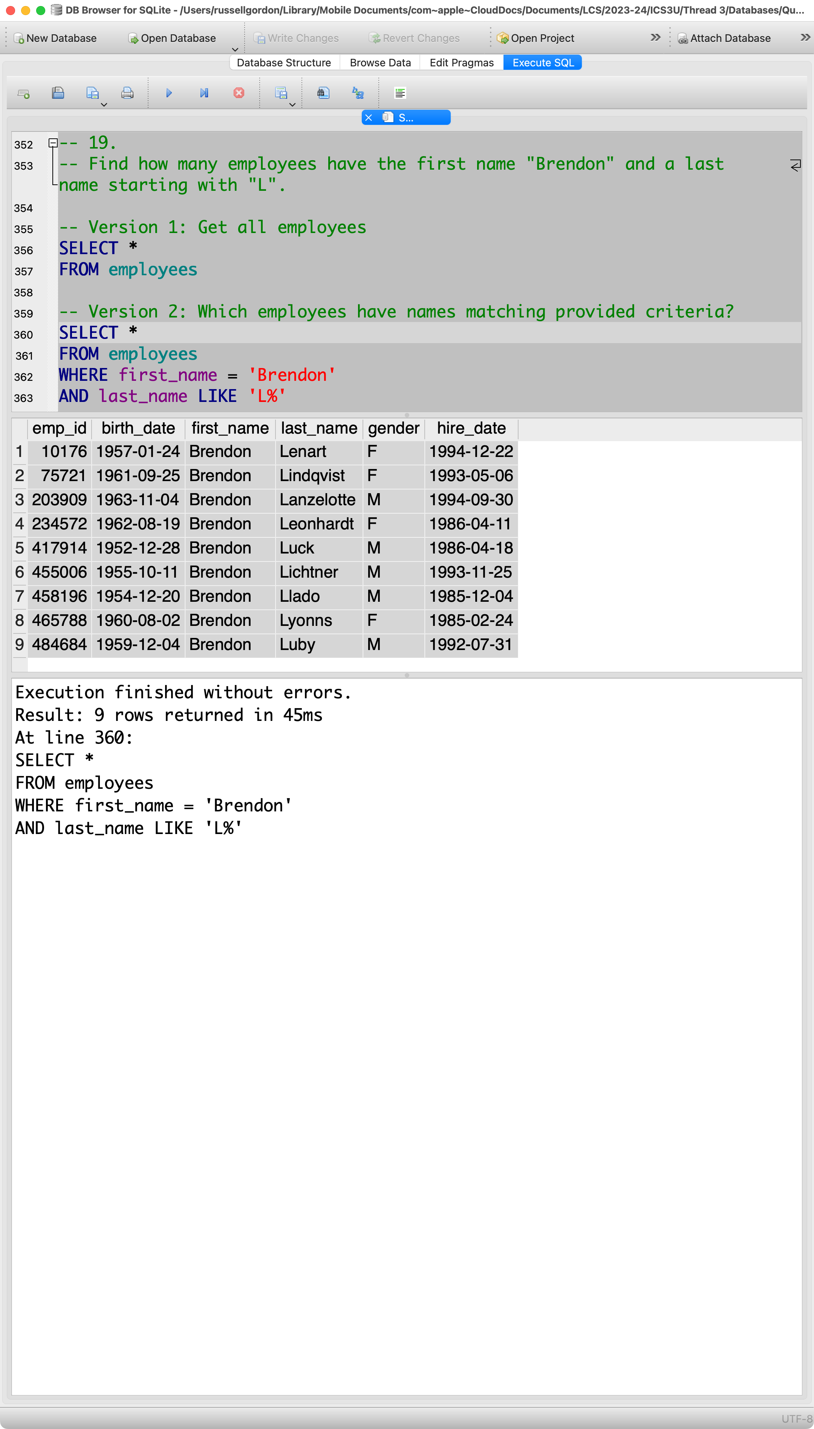This screenshot has width=814, height=1429.
Task: Open Find in editor binoculars icon
Action: click(x=323, y=94)
